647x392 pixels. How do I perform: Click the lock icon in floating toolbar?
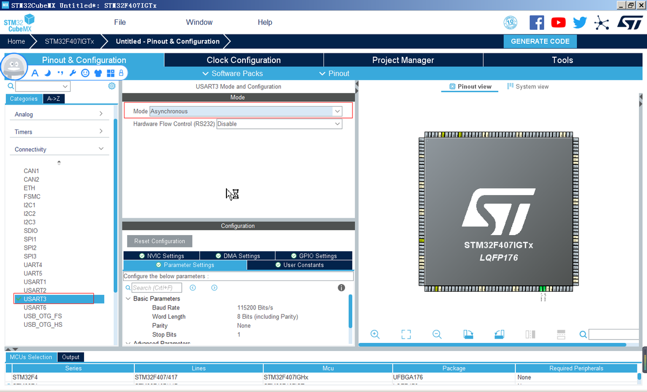pos(121,73)
